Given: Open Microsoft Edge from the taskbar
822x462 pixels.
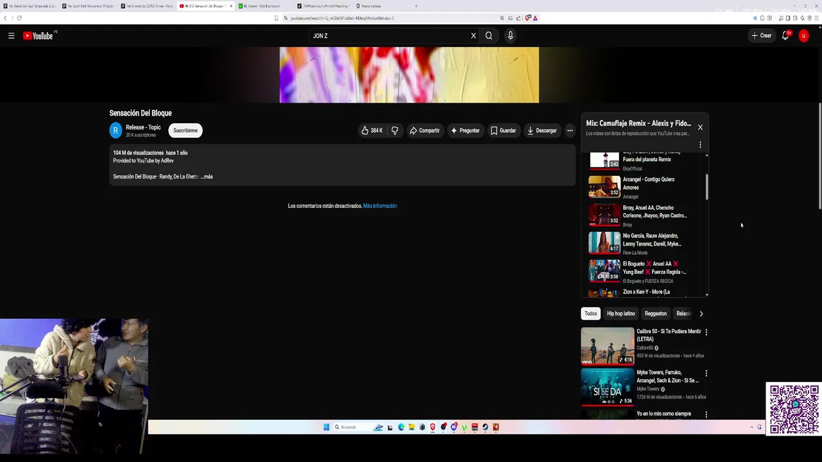Looking at the screenshot, I should tap(401, 427).
